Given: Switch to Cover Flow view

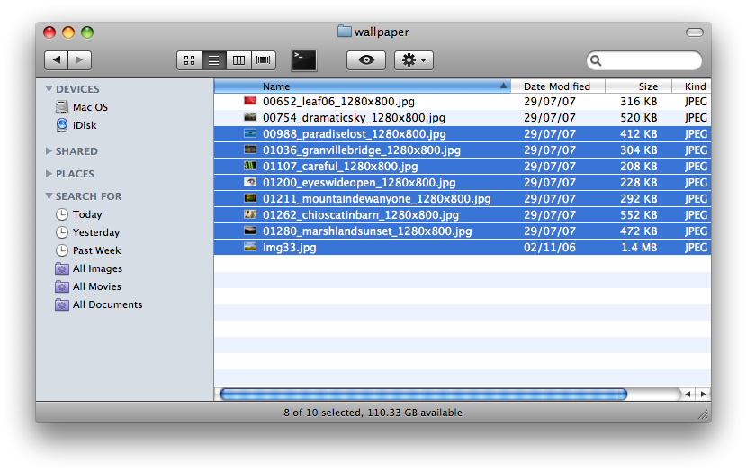Looking at the screenshot, I should [264, 60].
